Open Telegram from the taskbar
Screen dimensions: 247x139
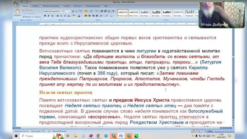click(106, 136)
